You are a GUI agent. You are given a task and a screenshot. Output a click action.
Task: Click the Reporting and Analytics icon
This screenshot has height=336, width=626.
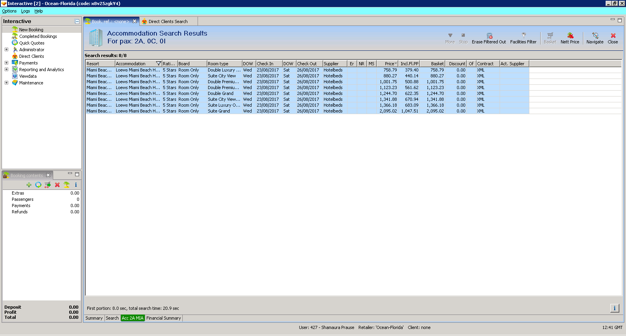tap(15, 69)
